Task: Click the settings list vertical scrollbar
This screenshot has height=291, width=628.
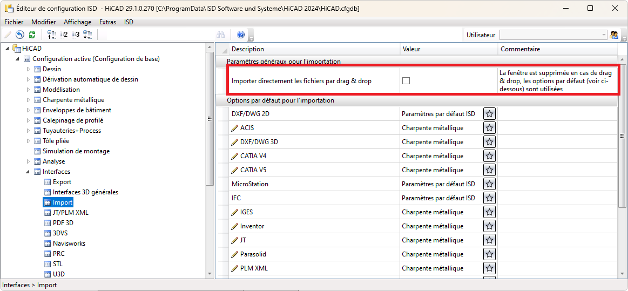Action: coord(622,136)
